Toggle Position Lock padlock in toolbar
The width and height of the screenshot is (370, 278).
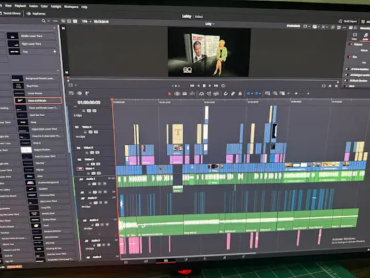(240, 93)
